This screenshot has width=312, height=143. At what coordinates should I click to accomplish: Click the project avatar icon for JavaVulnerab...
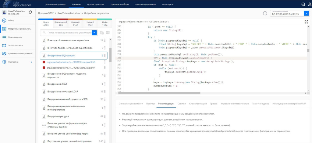(4, 12)
